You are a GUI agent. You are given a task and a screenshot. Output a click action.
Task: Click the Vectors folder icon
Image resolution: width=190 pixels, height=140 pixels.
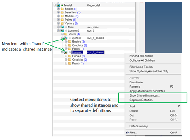pyautogui.click(x=62, y=23)
